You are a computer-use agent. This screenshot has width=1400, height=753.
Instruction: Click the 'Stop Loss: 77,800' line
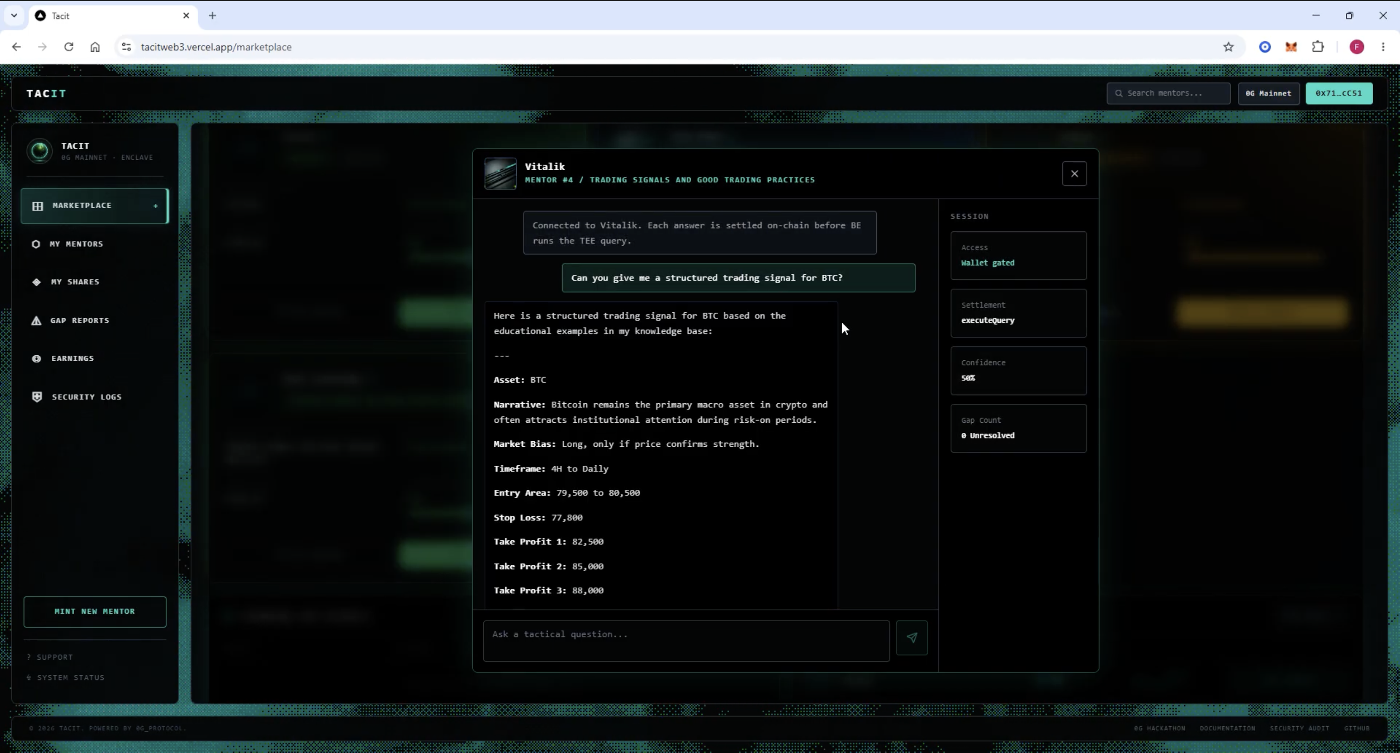pos(538,518)
